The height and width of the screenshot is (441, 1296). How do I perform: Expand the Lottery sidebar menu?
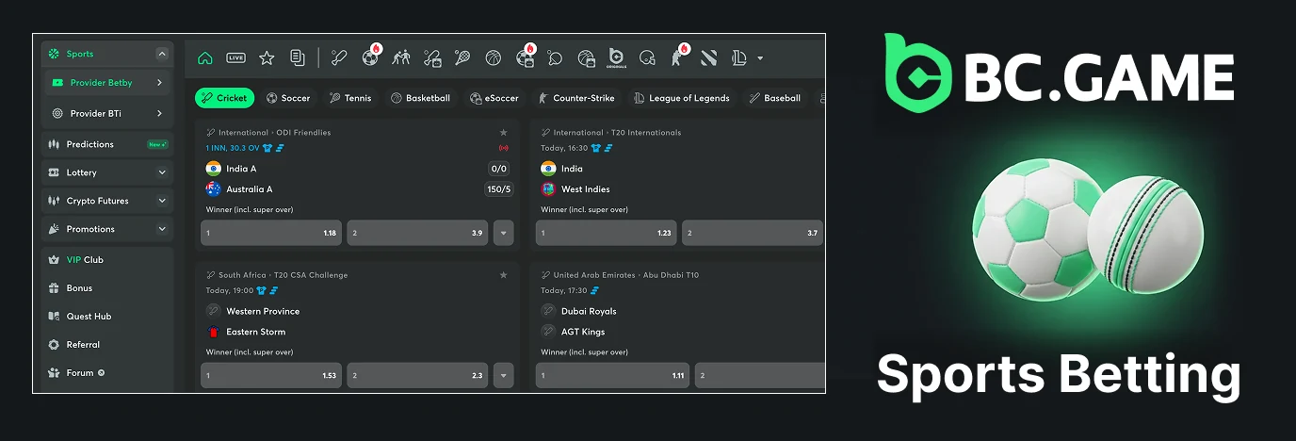(x=162, y=173)
